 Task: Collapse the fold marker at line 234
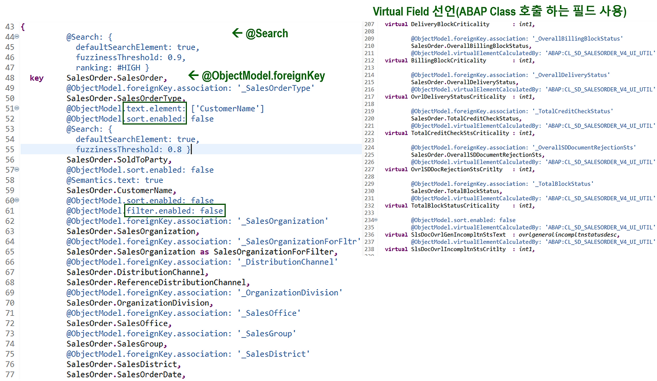pyautogui.click(x=376, y=220)
